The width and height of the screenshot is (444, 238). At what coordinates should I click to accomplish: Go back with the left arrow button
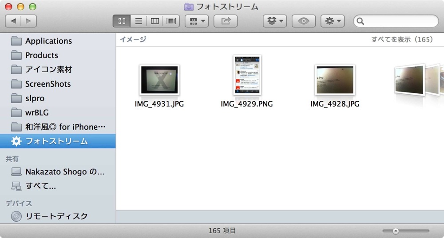coord(13,21)
